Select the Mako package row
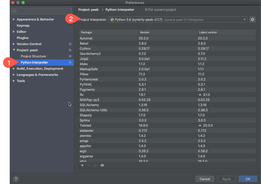The image size is (261, 184). point(167,64)
